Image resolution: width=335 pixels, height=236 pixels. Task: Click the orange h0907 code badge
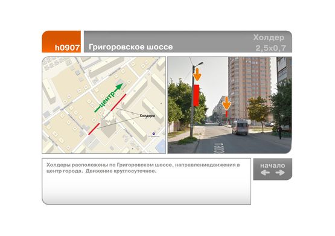tap(62, 42)
